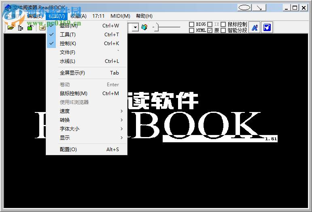Open the toolbar combo box dropdown arrow
This screenshot has height=212, width=312.
click(x=135, y=27)
